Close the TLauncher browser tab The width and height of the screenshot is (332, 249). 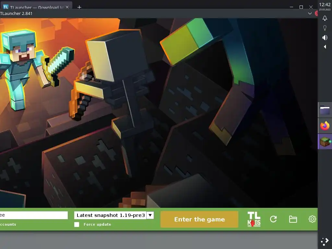tap(67, 7)
